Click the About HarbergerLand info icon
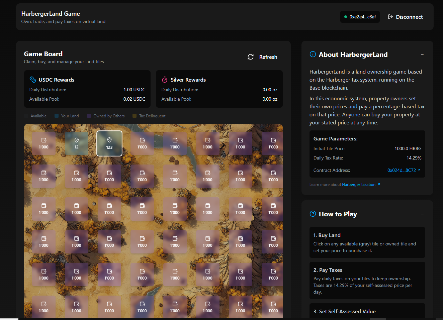 [x=313, y=54]
